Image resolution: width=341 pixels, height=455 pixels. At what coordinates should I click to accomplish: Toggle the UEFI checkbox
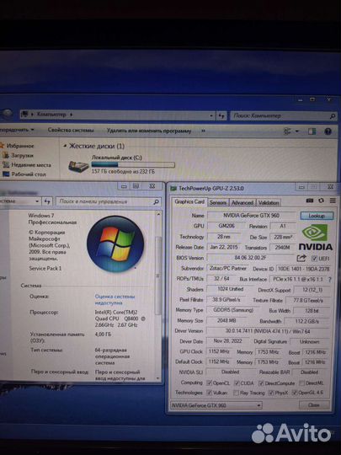(x=314, y=258)
